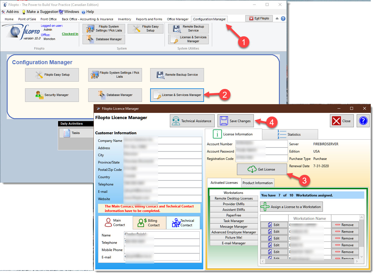Switch to Point of Sale tab
The height and width of the screenshot is (275, 375).
(x=27, y=19)
